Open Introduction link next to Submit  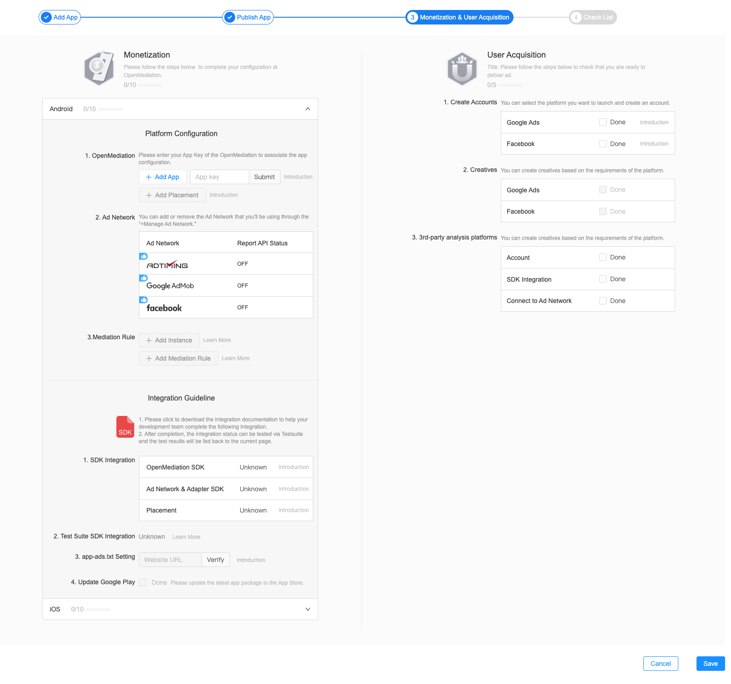(298, 177)
